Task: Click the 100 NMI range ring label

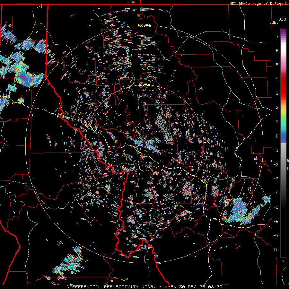Action: [144, 25]
